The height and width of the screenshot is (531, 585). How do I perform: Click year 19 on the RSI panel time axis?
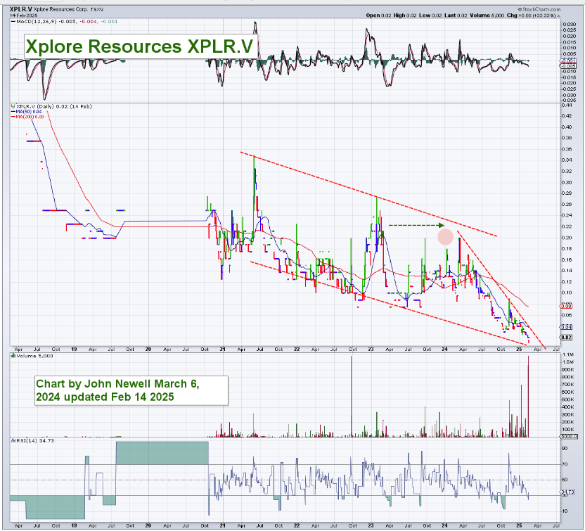[74, 526]
